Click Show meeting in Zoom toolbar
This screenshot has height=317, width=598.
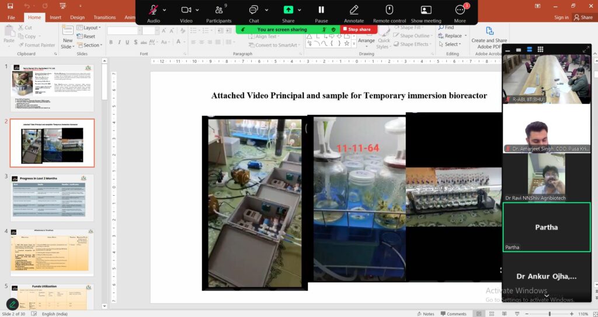coord(426,10)
